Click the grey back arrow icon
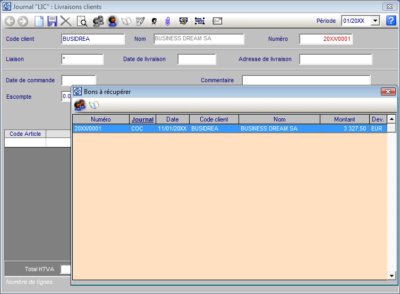Screen dimensions: 400x294 coord(10,21)
